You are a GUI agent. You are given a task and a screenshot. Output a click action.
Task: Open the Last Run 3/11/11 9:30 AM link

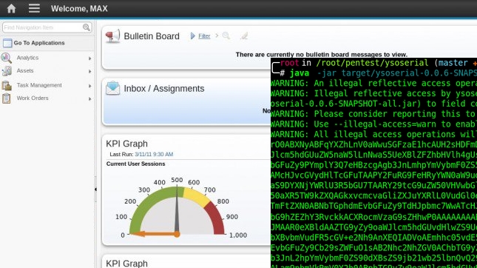click(154, 155)
